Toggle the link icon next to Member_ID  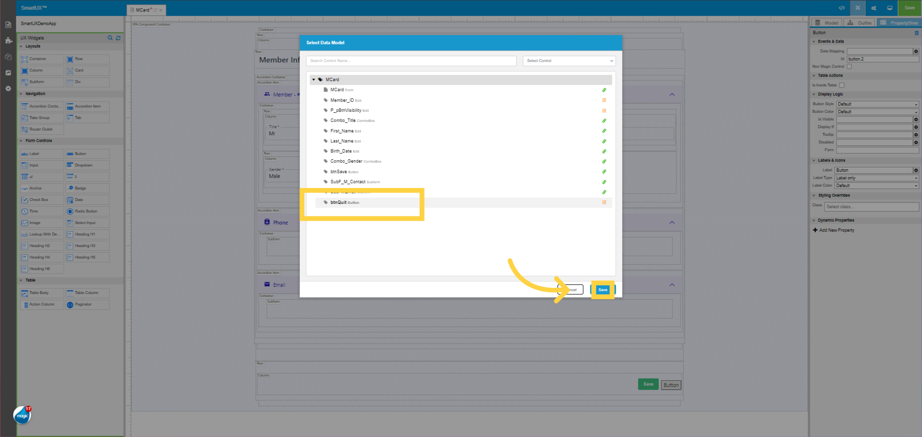click(x=604, y=100)
